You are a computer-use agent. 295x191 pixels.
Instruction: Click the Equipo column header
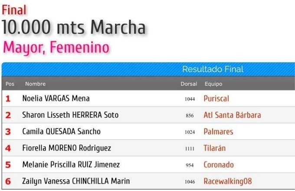click(213, 84)
